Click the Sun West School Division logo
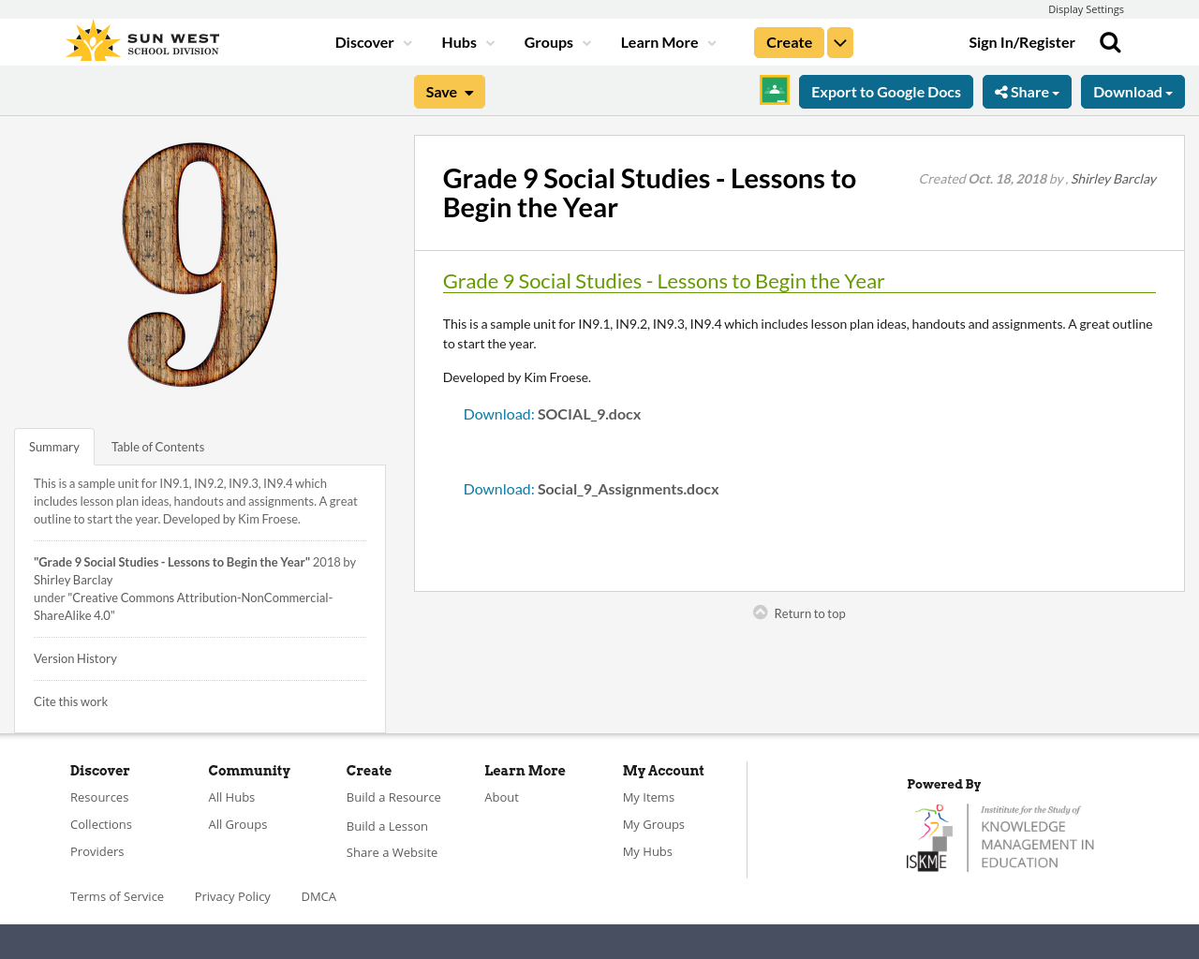The height and width of the screenshot is (959, 1199). click(141, 39)
